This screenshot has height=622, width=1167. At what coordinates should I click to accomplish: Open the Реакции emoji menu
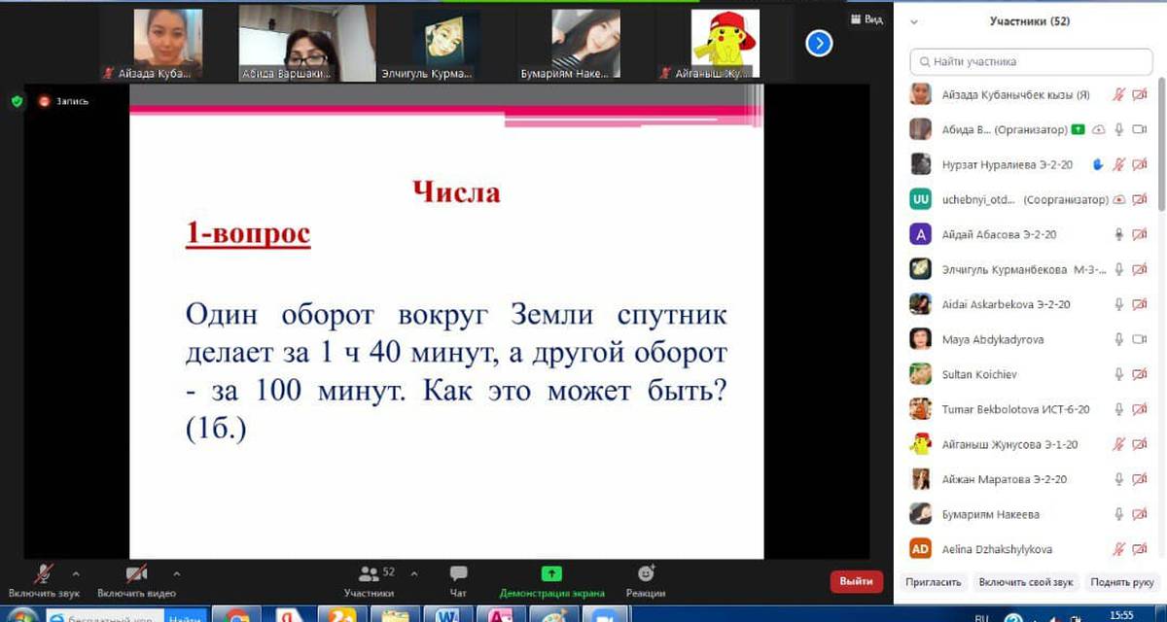(x=646, y=574)
